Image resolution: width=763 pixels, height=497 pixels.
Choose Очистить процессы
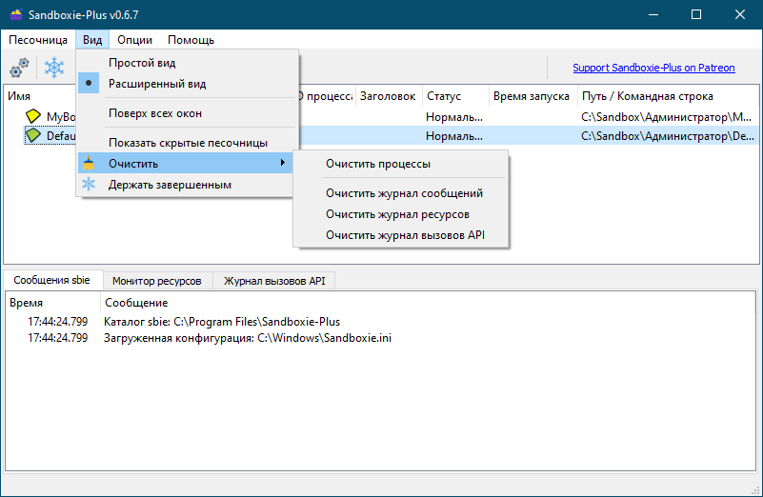(x=401, y=164)
